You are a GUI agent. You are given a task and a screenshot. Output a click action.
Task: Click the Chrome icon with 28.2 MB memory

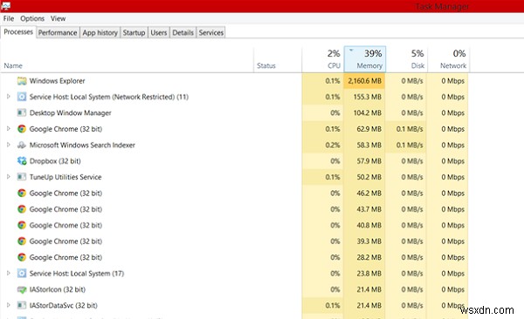[x=22, y=257]
